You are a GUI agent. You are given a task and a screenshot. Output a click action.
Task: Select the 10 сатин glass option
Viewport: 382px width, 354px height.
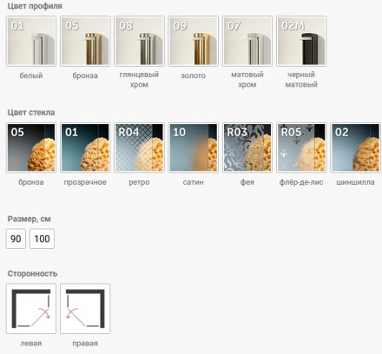pyautogui.click(x=194, y=147)
